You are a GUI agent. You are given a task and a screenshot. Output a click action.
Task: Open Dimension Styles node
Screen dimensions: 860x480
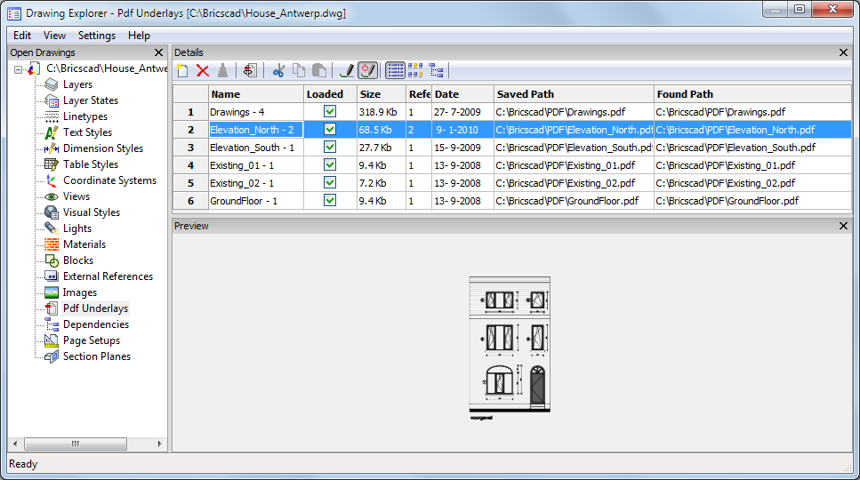tap(102, 148)
